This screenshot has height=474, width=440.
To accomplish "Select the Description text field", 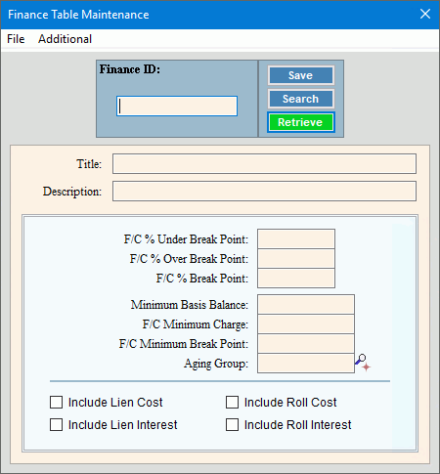I will click(264, 192).
